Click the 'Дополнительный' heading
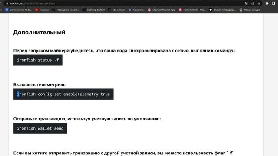Viewport: 278px width, 156px height. (40, 32)
